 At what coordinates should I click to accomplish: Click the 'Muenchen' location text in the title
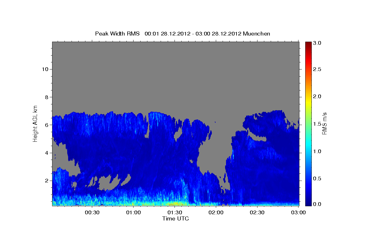[257, 34]
